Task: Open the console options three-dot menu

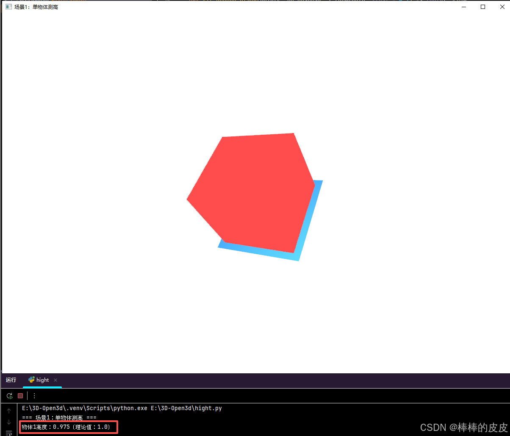Action: pyautogui.click(x=34, y=395)
